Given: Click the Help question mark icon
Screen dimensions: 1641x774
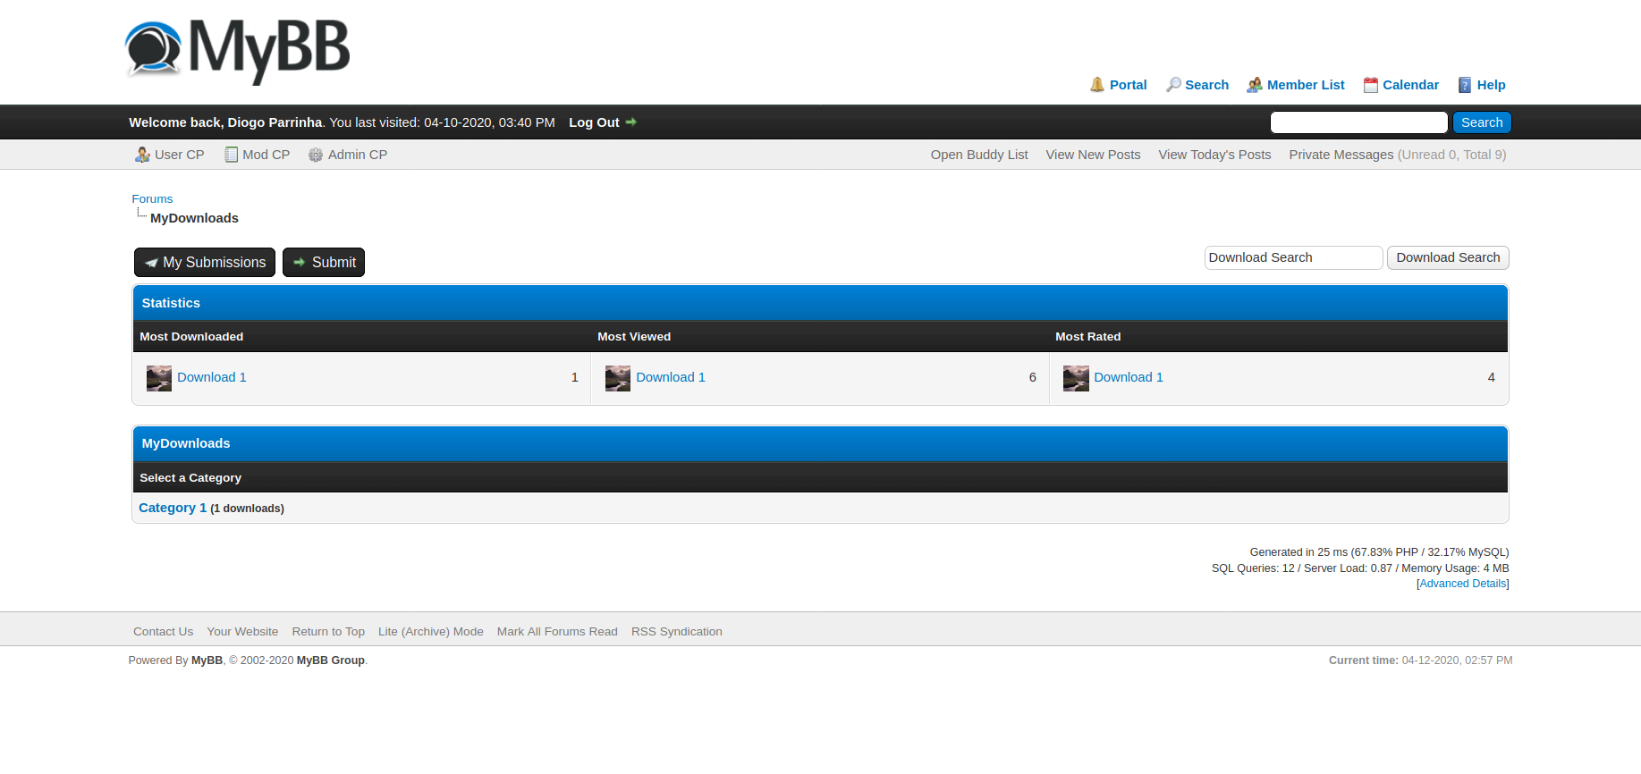Looking at the screenshot, I should [x=1465, y=85].
